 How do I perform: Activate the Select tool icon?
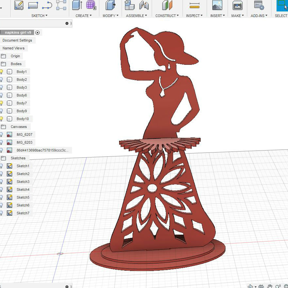pos(282,6)
